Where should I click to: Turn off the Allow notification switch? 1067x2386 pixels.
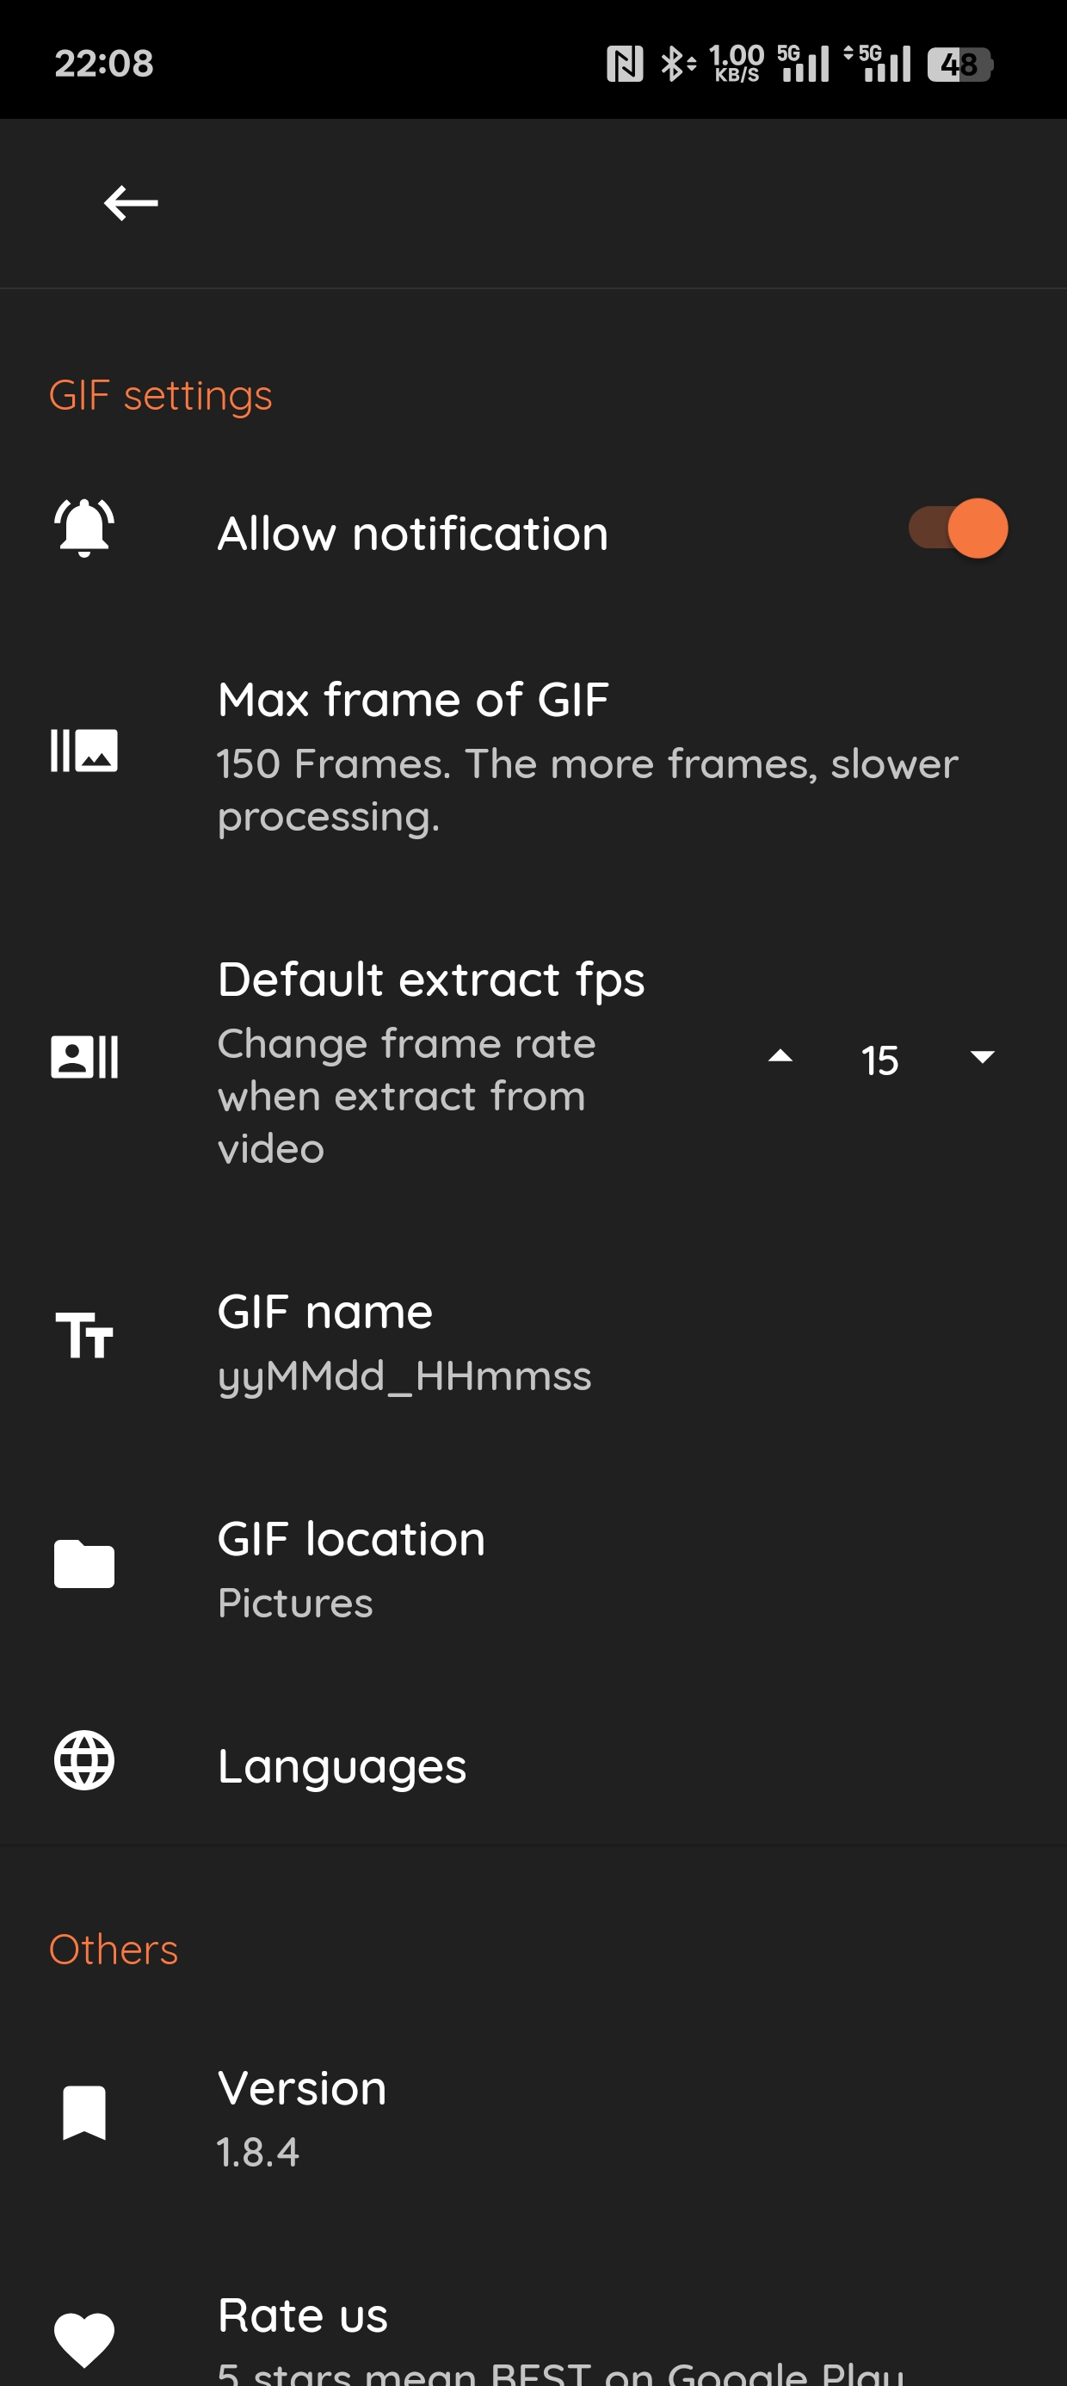coord(958,529)
